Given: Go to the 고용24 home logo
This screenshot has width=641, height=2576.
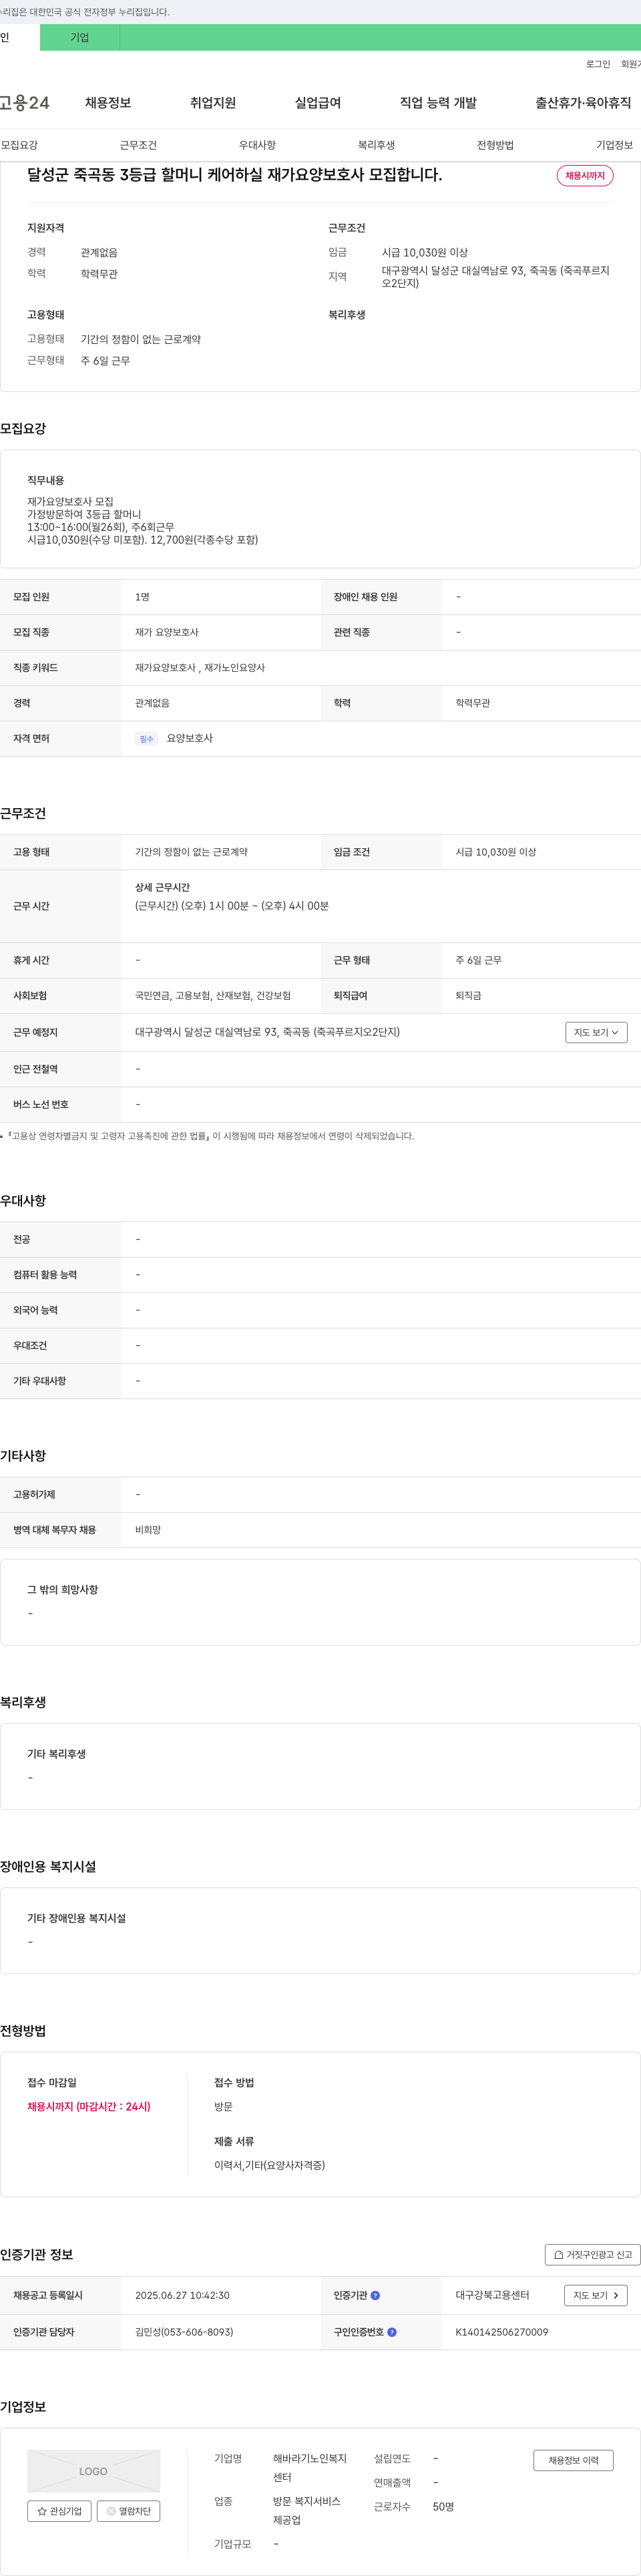Looking at the screenshot, I should coord(25,102).
